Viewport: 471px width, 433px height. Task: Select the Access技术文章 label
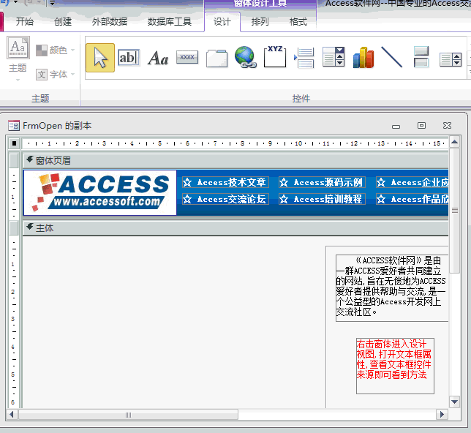tap(225, 182)
